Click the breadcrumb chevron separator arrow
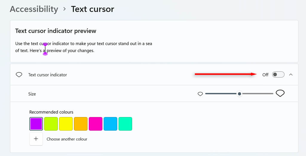306x156 pixels. pyautogui.click(x=65, y=9)
